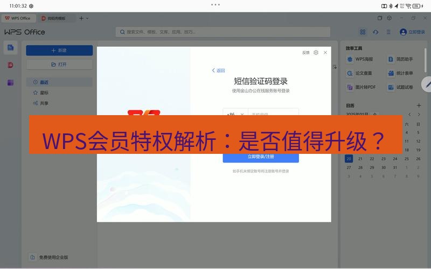Click the user avatar 立即登录 in header
Screen dimensions: 431x269
(412, 32)
